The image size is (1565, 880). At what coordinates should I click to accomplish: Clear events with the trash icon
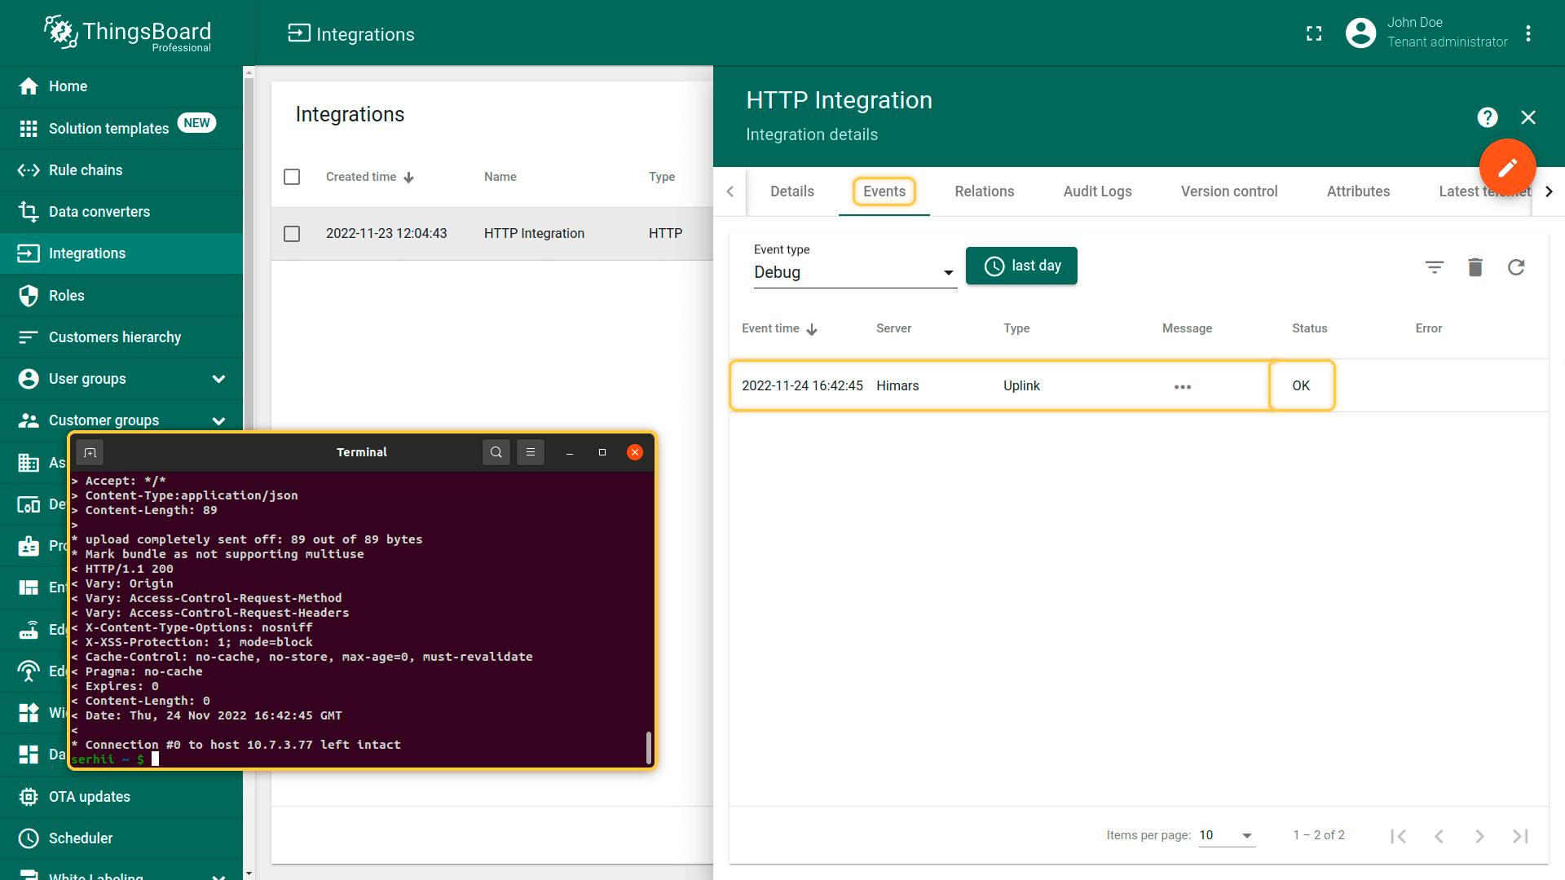click(x=1475, y=267)
